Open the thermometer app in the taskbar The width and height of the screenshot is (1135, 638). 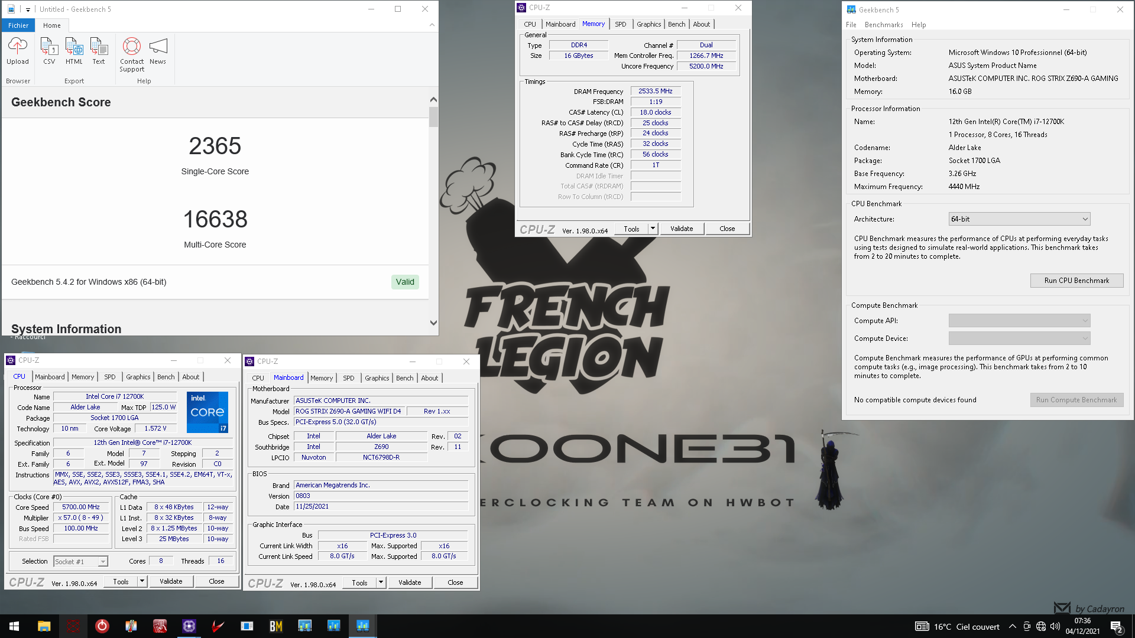pos(131,626)
